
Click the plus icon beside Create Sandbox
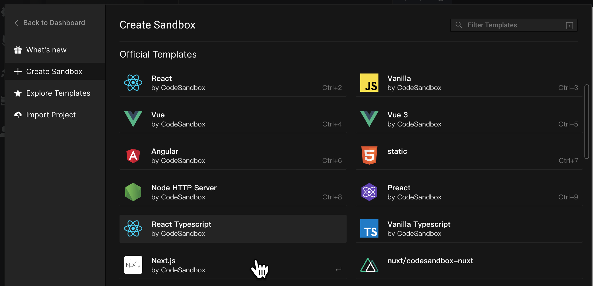[x=18, y=71]
